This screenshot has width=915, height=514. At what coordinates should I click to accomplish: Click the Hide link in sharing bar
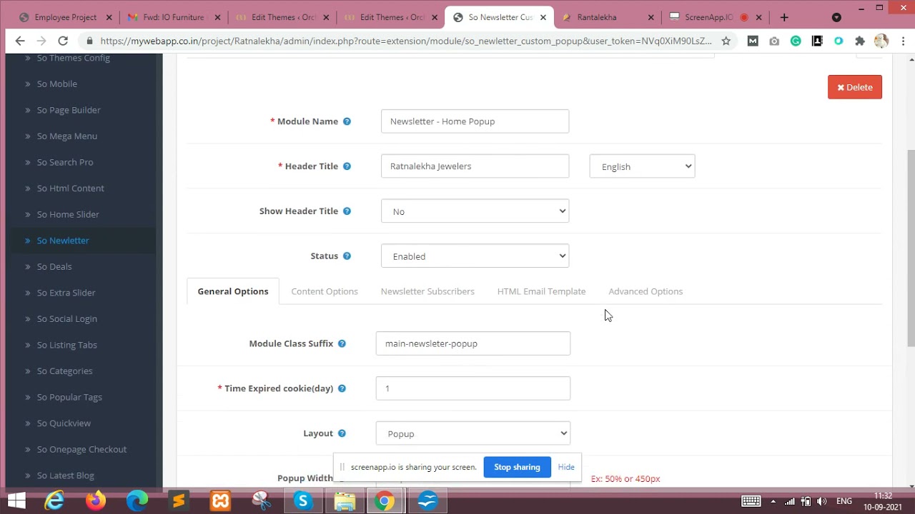(566, 467)
